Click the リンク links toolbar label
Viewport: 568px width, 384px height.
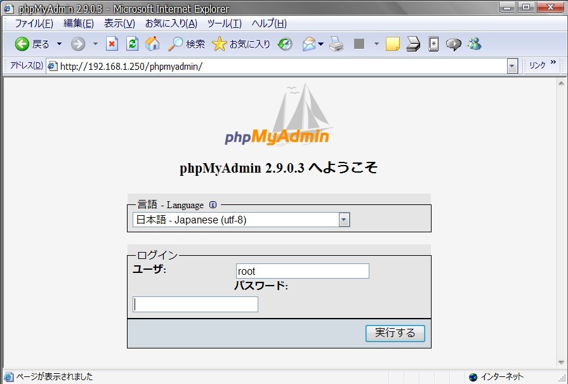coord(537,65)
